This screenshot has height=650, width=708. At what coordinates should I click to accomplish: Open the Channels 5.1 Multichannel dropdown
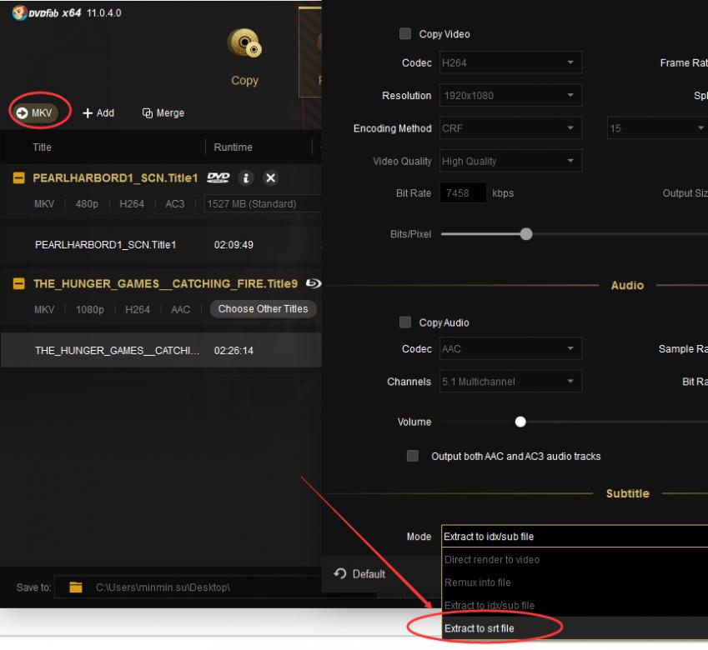(x=510, y=382)
